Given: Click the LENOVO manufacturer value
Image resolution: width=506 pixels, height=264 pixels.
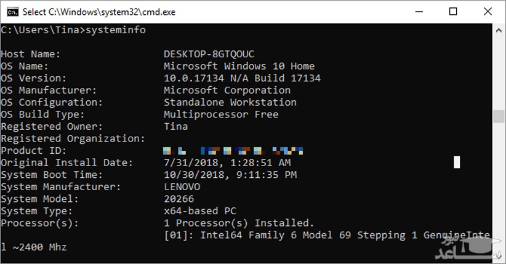Looking at the screenshot, I should point(182,186).
